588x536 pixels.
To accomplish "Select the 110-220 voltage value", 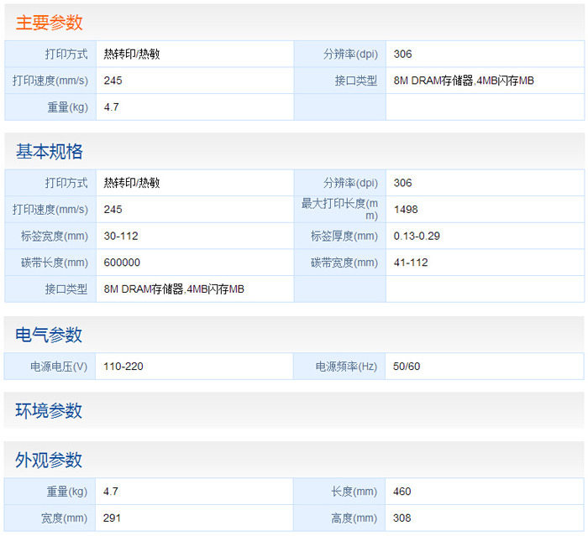I will 123,367.
